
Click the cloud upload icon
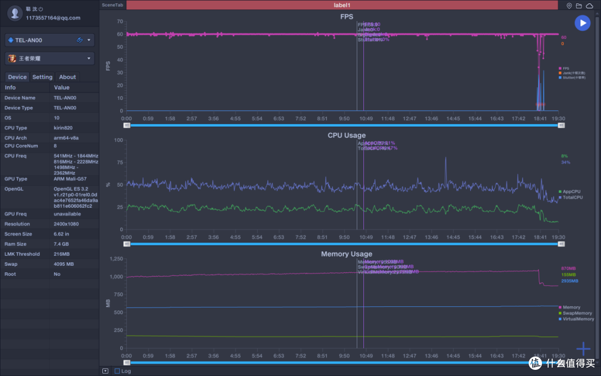pyautogui.click(x=589, y=6)
